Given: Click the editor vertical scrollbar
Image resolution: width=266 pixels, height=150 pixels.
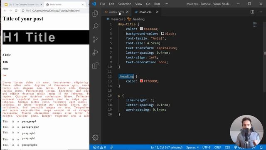Looking at the screenshot, I should pos(264,57).
